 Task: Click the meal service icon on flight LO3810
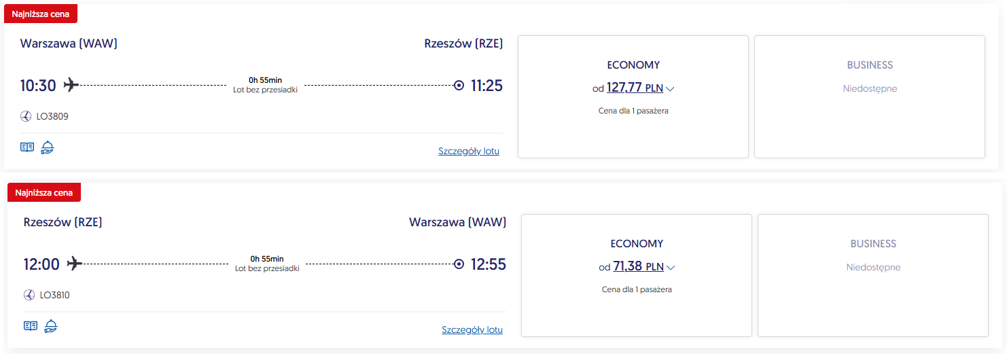pyautogui.click(x=50, y=326)
